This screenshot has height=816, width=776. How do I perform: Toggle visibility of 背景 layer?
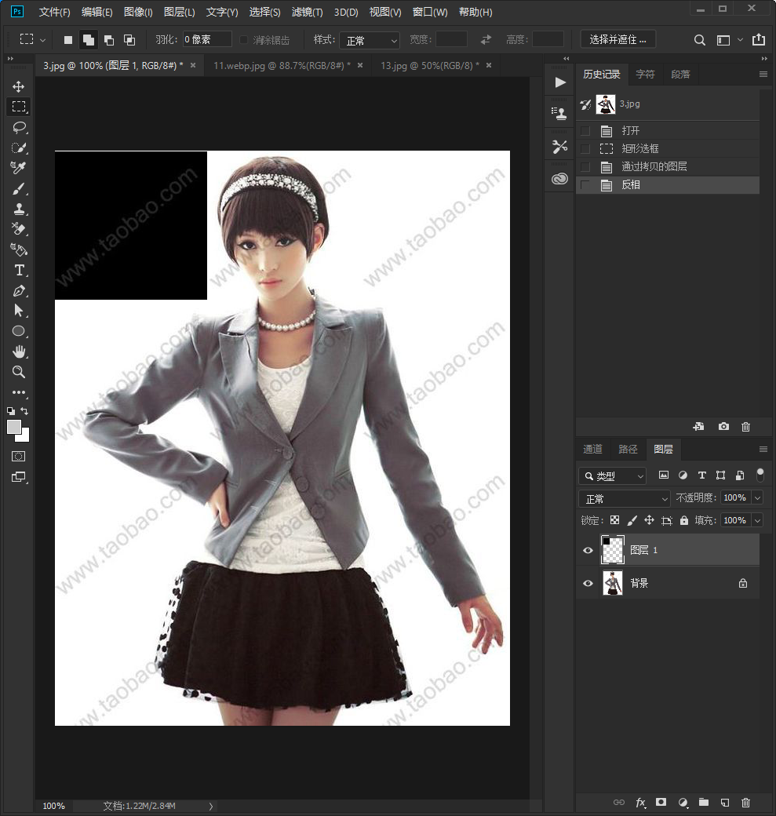[x=588, y=583]
